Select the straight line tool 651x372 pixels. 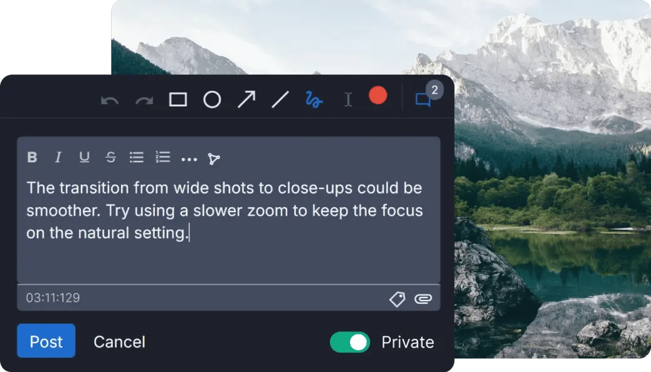[x=280, y=100]
